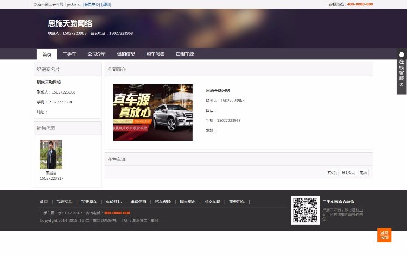This screenshot has height=255, width=407.
Task: Go to the 尾页 last page button
Action: click(364, 172)
